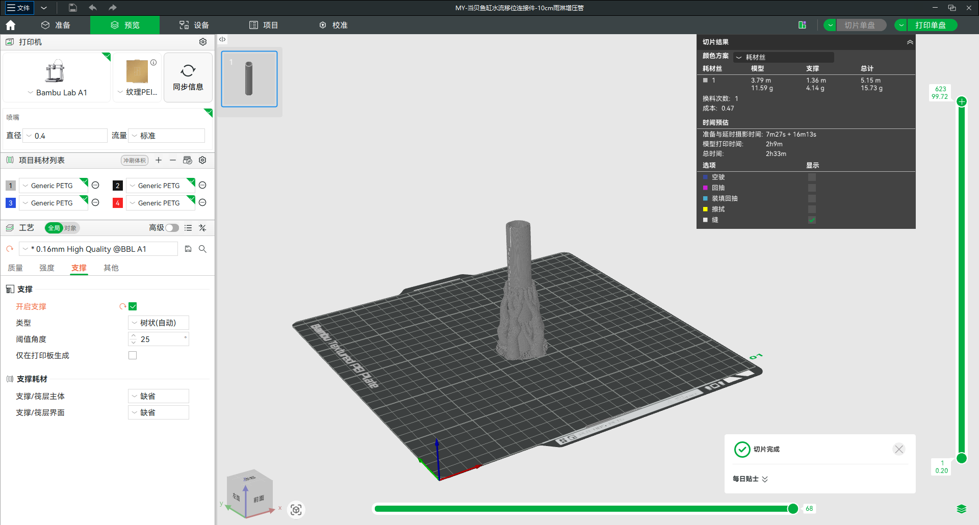
Task: Open options for filament slot 1
Action: point(95,185)
